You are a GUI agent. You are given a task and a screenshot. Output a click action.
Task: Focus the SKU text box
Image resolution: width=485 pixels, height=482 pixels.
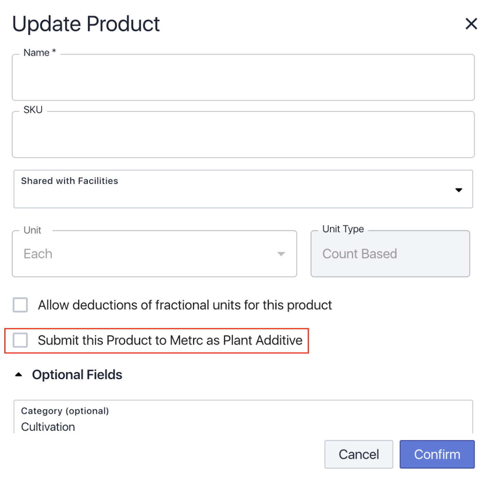click(243, 135)
